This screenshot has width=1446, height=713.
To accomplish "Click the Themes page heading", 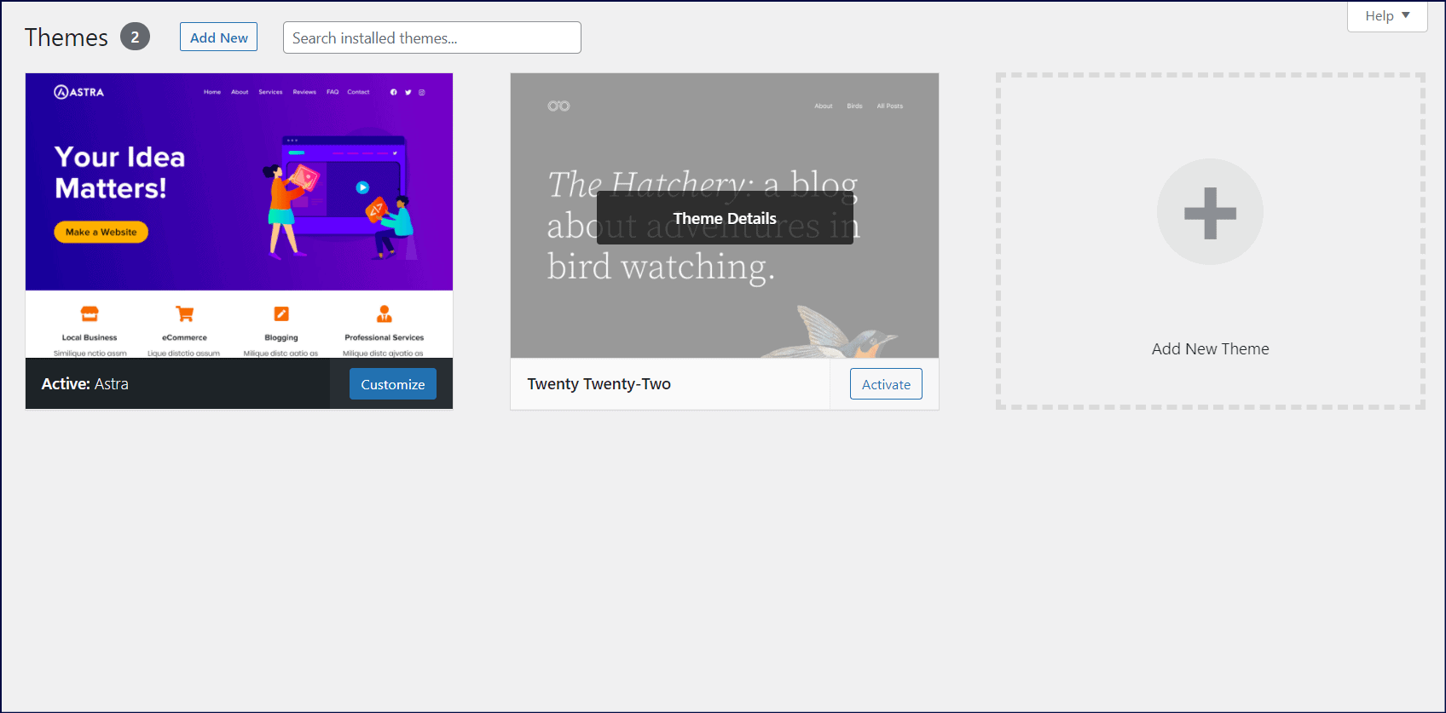I will coord(67,37).
